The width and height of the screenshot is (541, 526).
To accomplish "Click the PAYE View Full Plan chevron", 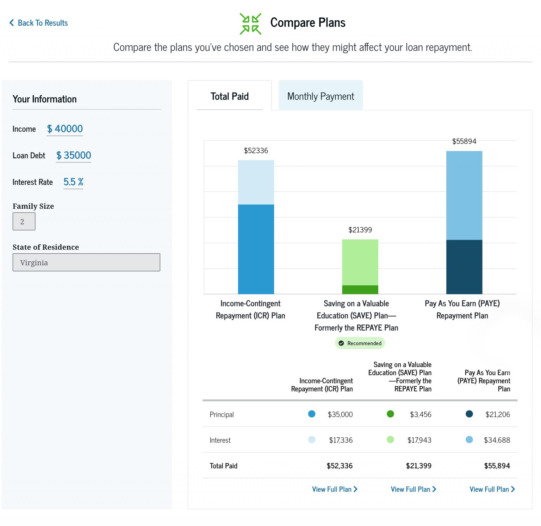I will (513, 489).
